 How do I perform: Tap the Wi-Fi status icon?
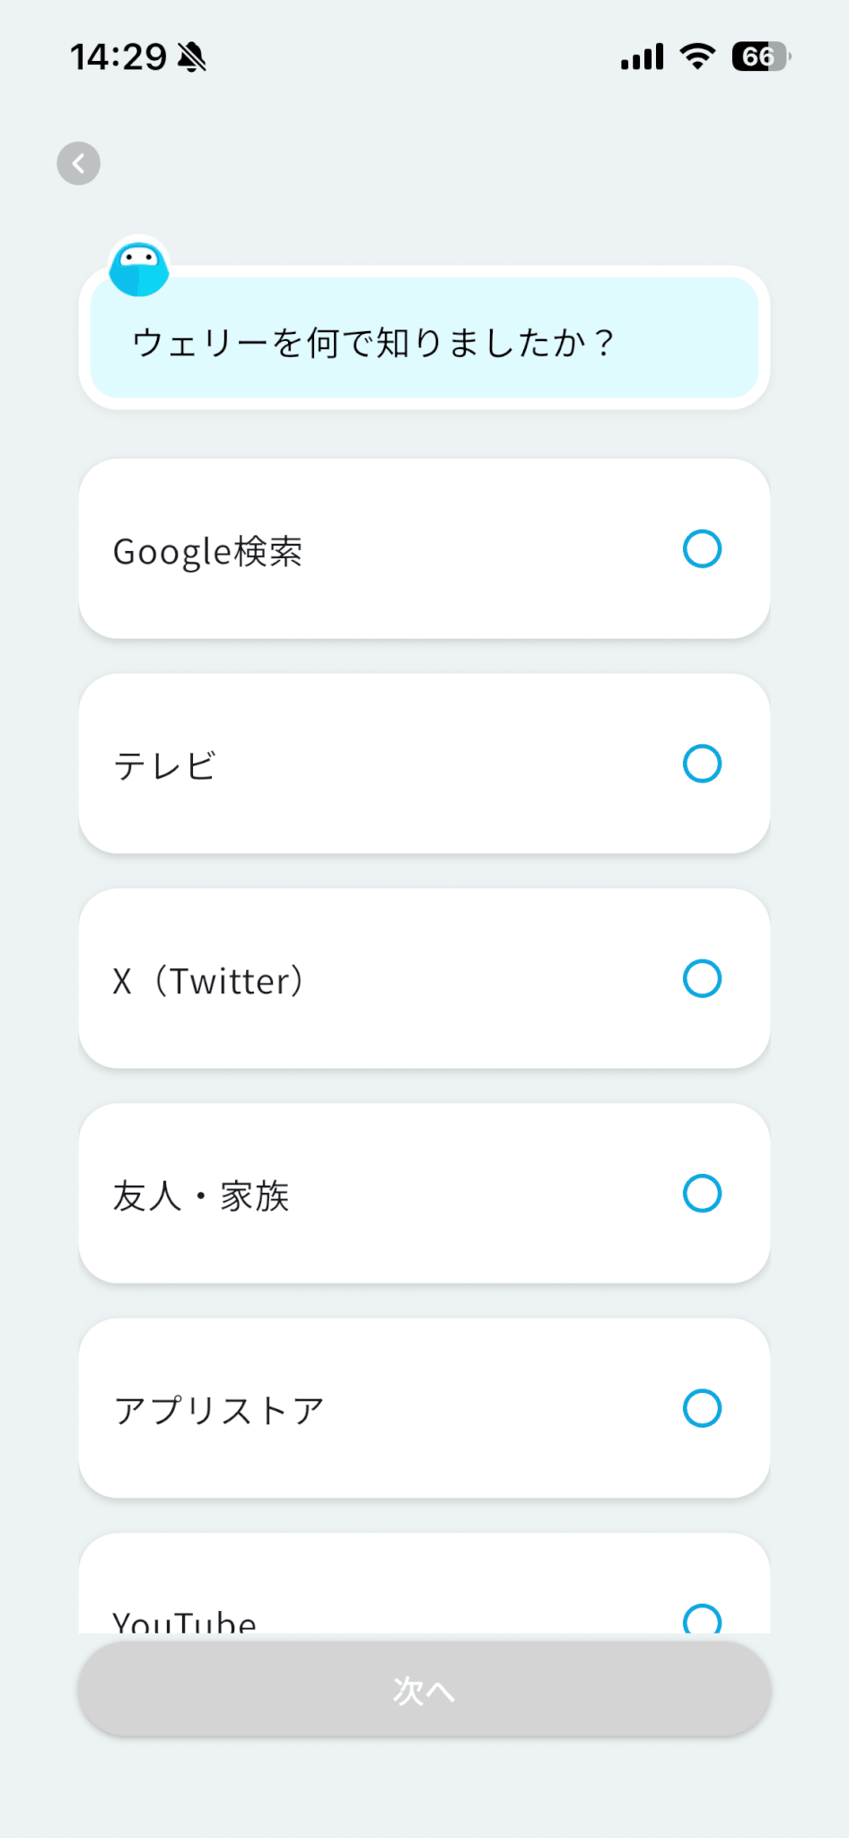pyautogui.click(x=697, y=57)
